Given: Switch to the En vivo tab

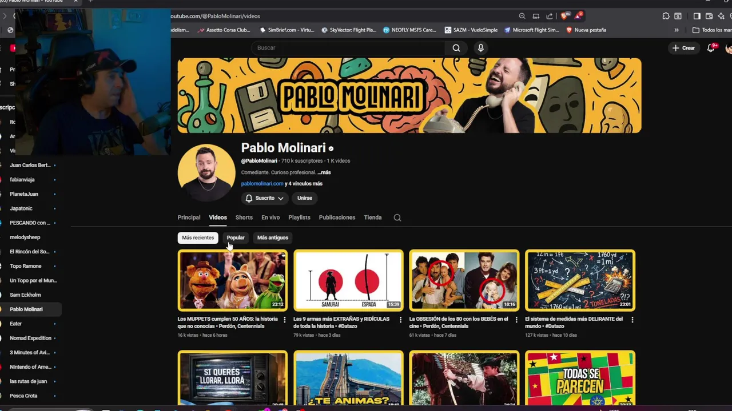Looking at the screenshot, I should pyautogui.click(x=270, y=217).
